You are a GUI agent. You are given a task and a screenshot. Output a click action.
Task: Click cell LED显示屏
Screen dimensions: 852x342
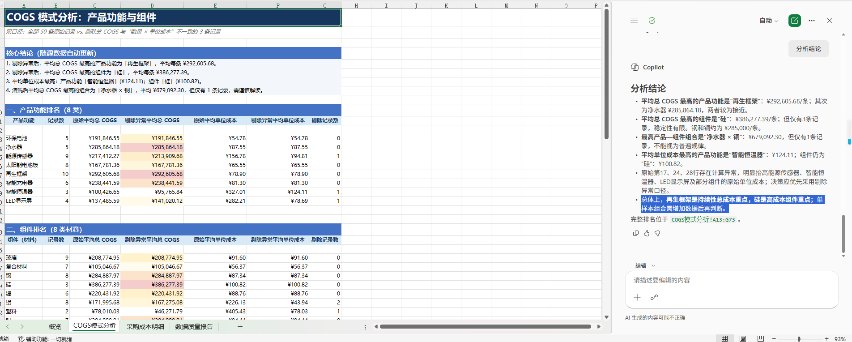point(24,201)
